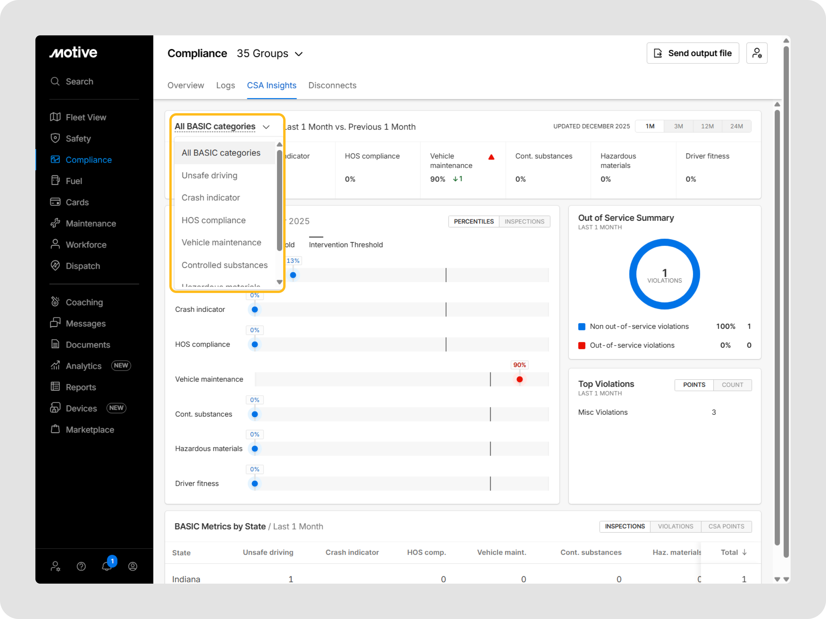
Task: Click the Search field in sidebar
Action: pos(79,81)
